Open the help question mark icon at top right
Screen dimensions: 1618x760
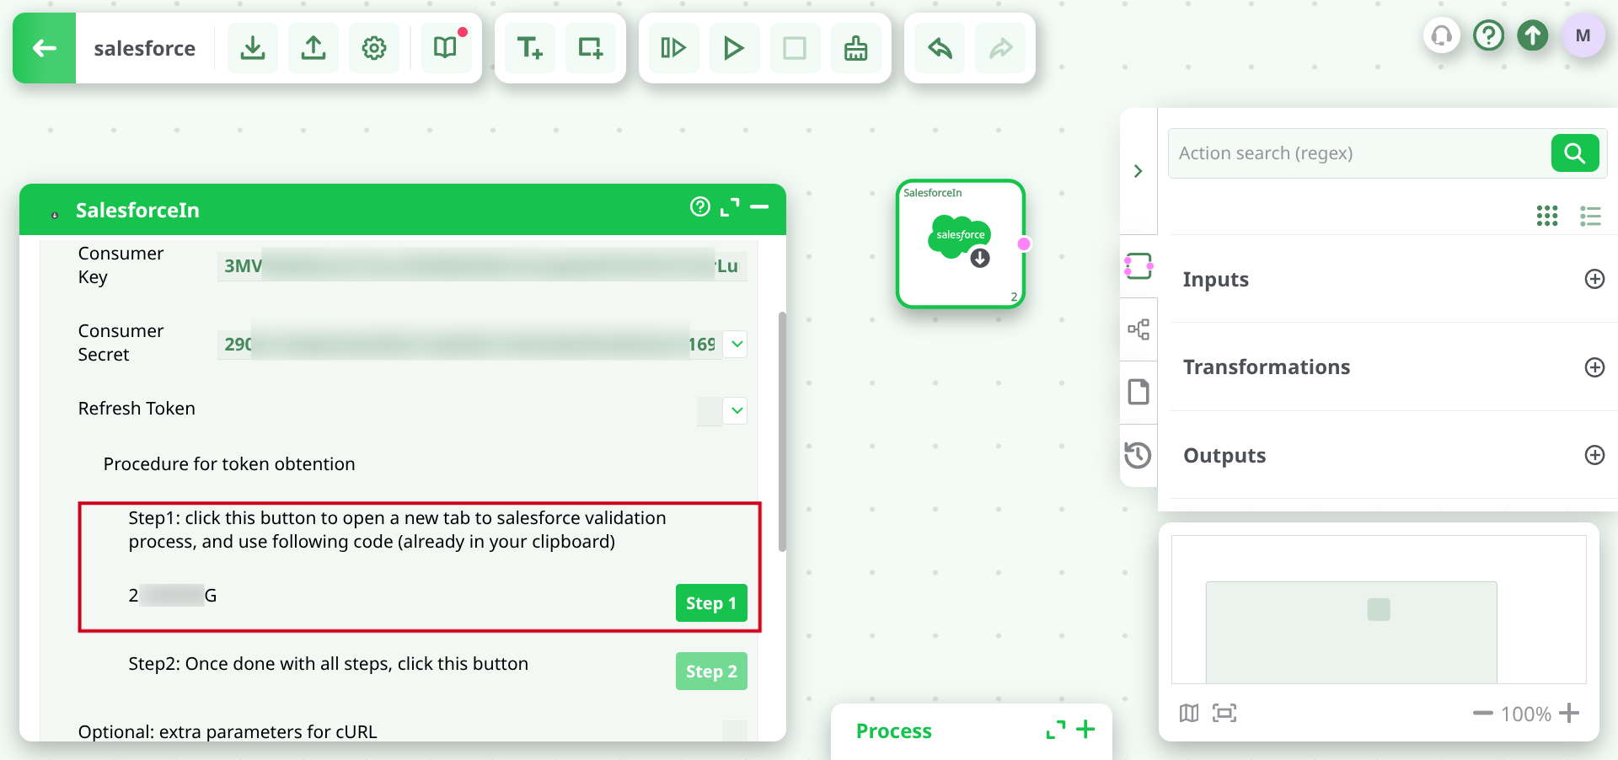point(1489,35)
